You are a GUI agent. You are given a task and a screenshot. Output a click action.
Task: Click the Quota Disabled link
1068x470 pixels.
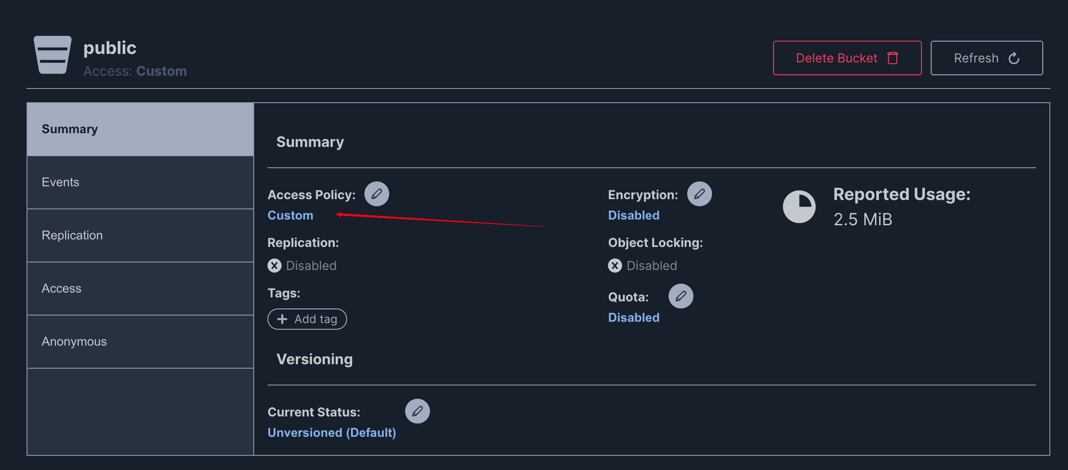click(634, 318)
